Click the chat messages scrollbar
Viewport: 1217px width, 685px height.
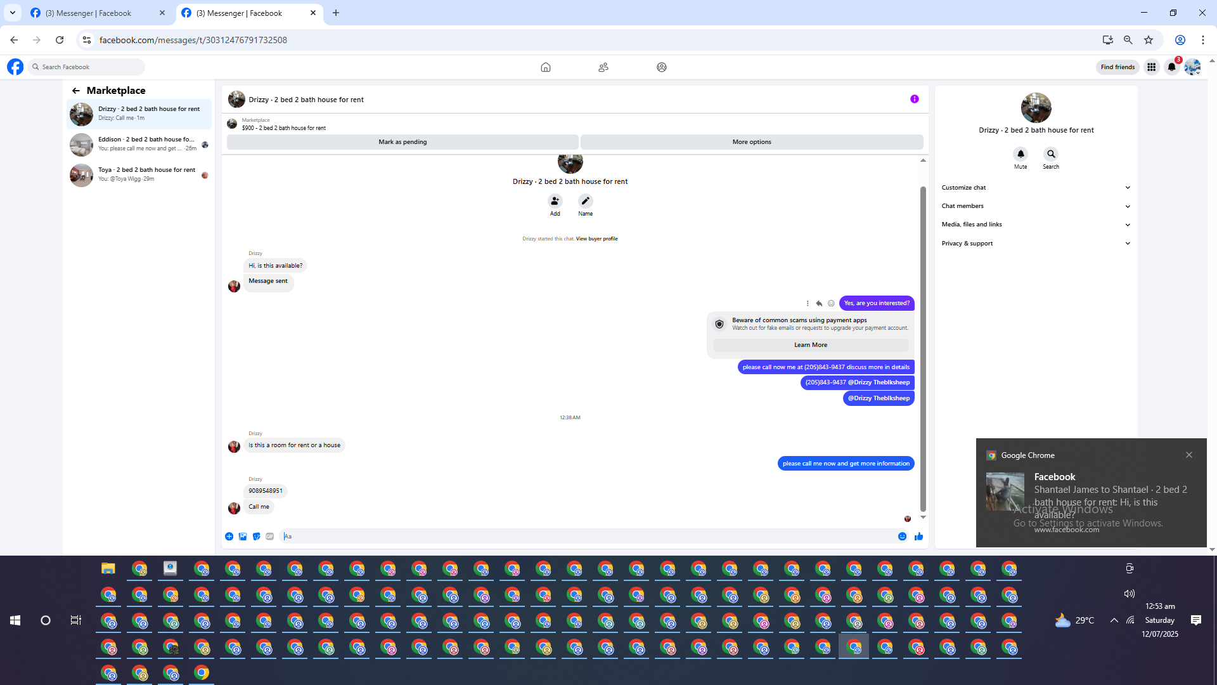tap(923, 349)
